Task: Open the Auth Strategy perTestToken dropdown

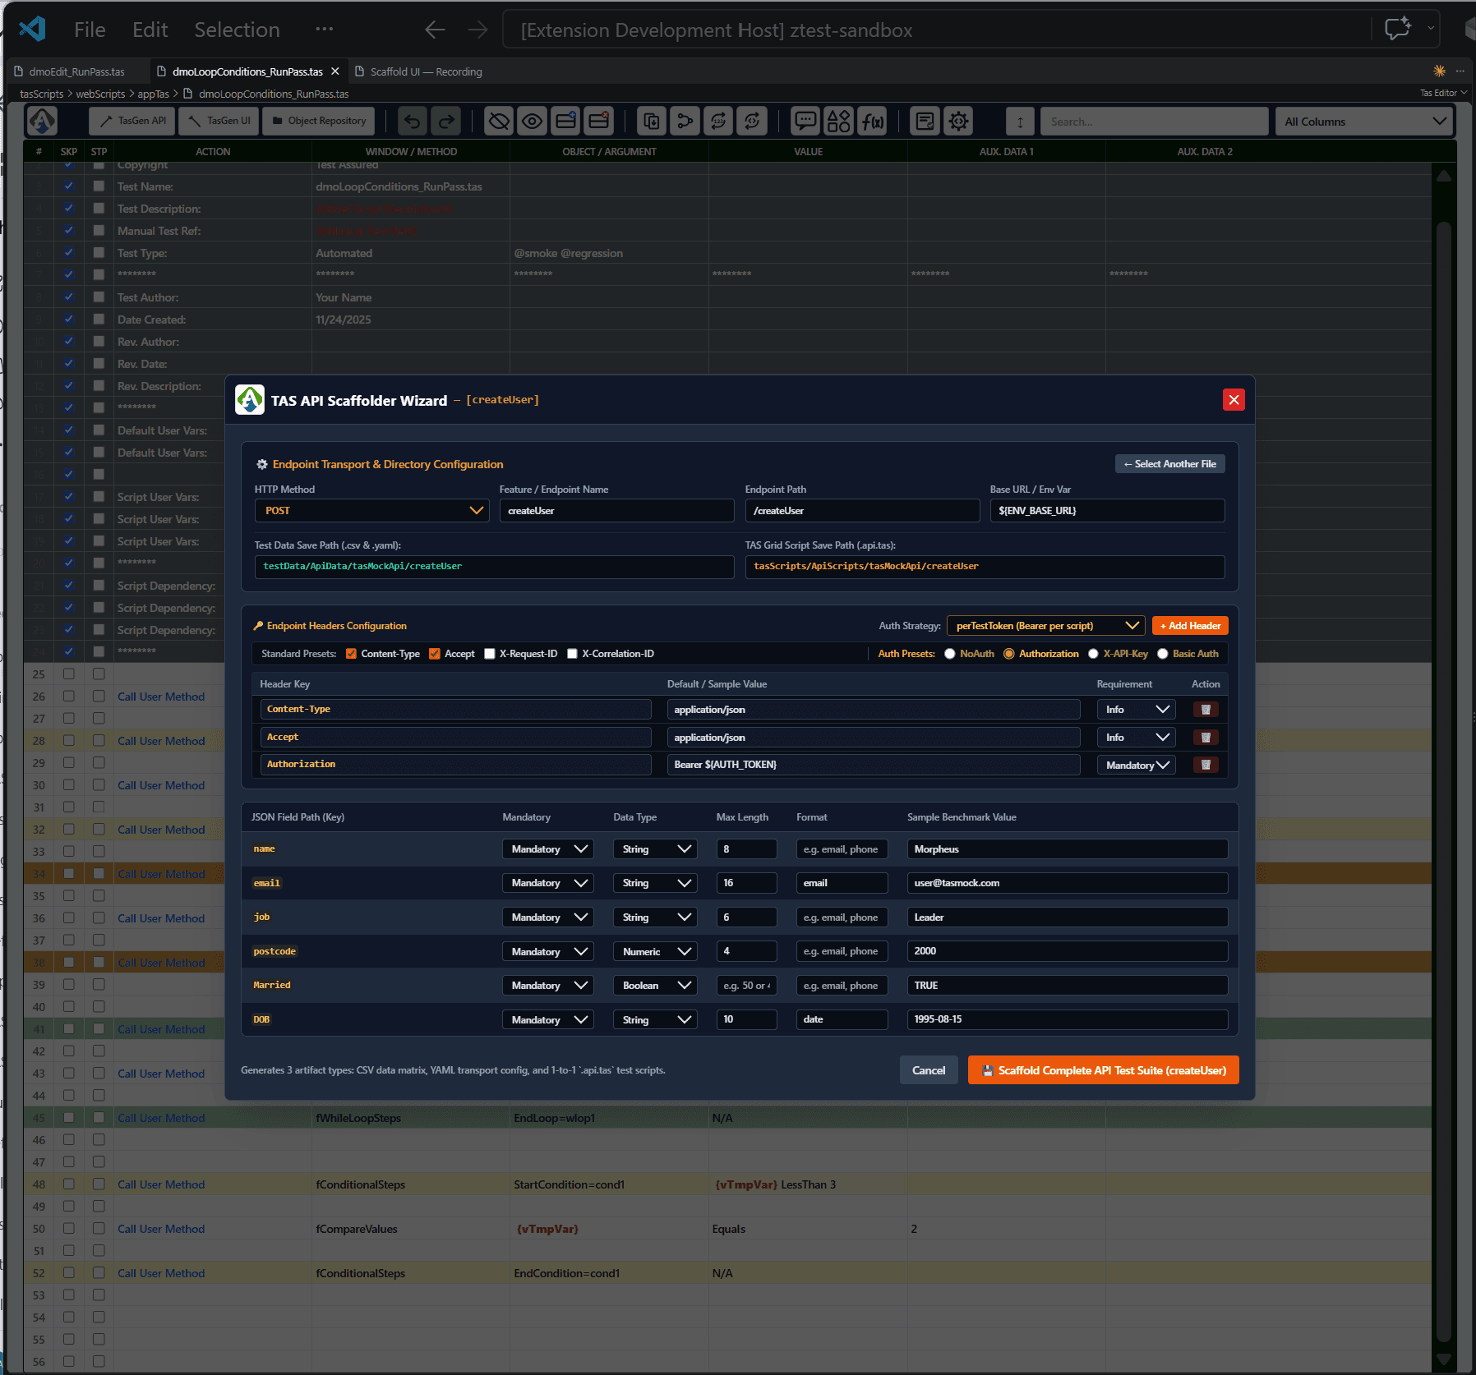Action: pyautogui.click(x=1045, y=626)
